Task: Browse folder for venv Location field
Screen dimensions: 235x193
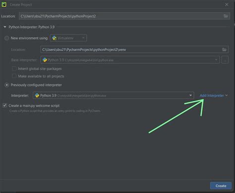Action: tap(224, 50)
